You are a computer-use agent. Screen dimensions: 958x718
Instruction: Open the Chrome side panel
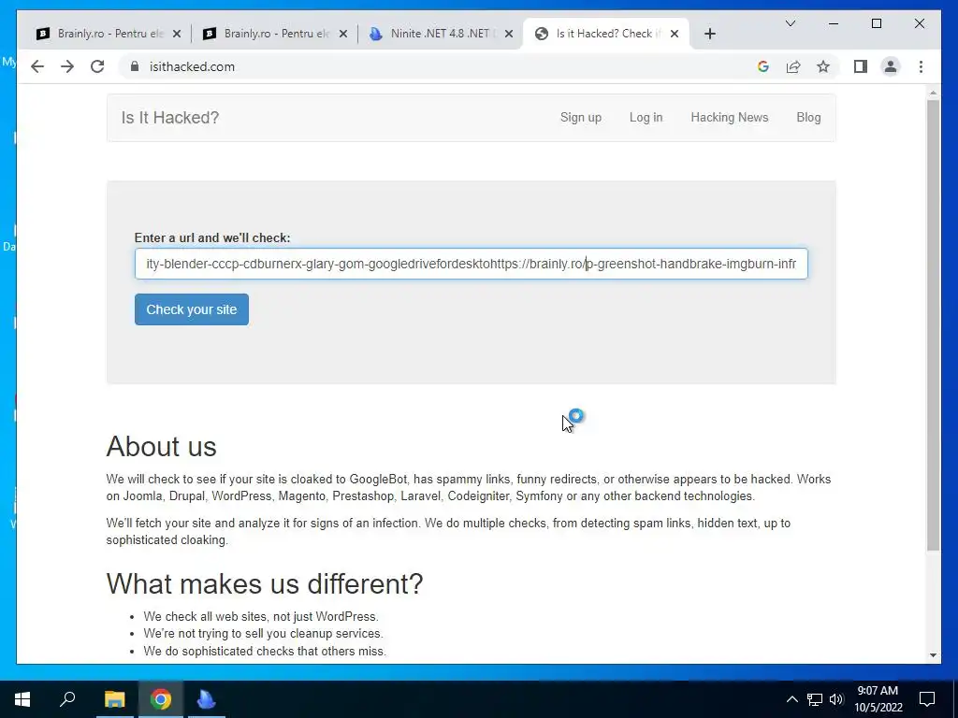click(861, 66)
